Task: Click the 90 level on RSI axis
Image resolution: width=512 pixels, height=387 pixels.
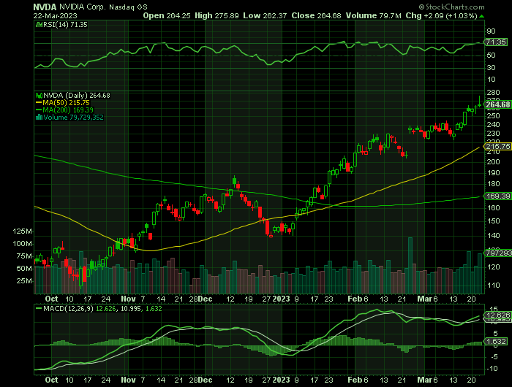Action: click(x=491, y=31)
